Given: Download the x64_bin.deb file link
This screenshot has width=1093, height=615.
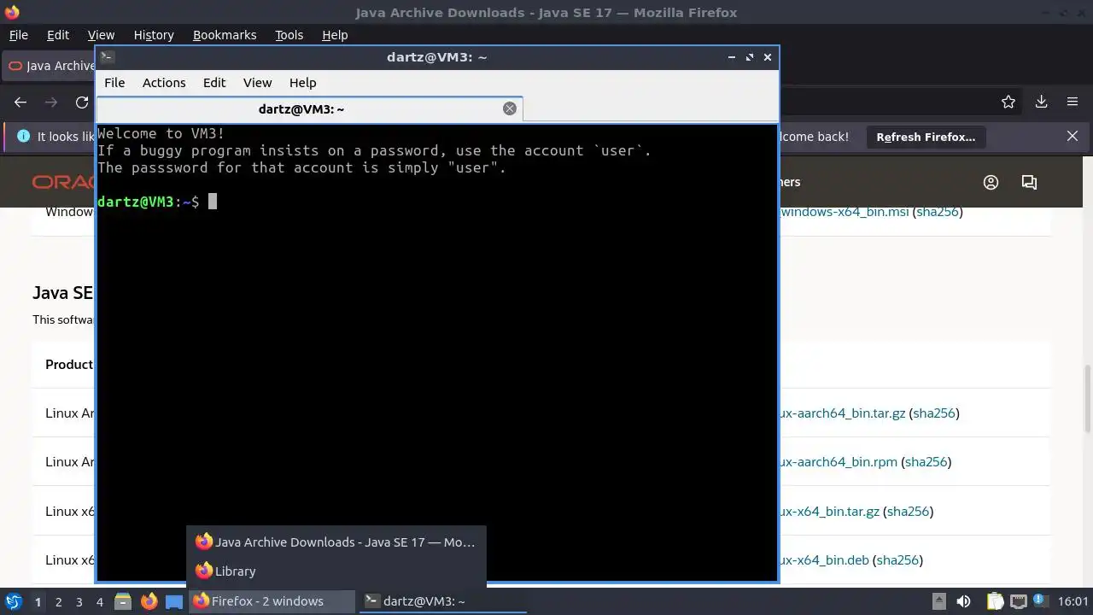Looking at the screenshot, I should pyautogui.click(x=824, y=560).
